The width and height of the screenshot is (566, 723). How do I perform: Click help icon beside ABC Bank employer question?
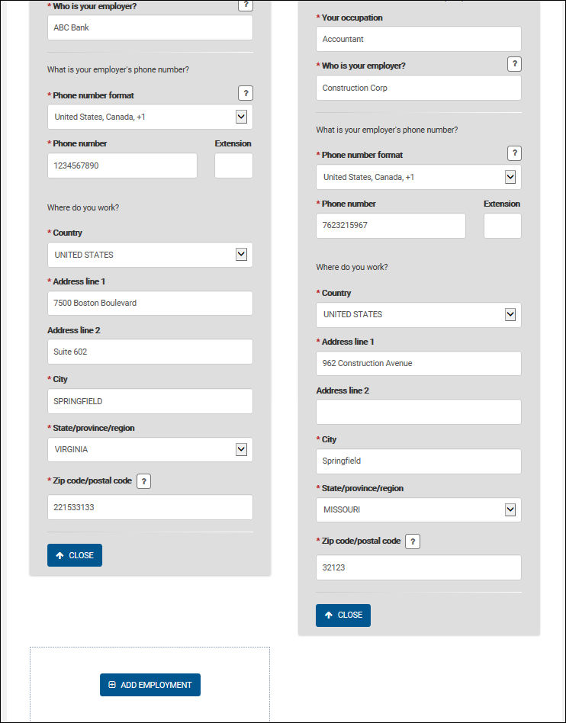pos(245,5)
